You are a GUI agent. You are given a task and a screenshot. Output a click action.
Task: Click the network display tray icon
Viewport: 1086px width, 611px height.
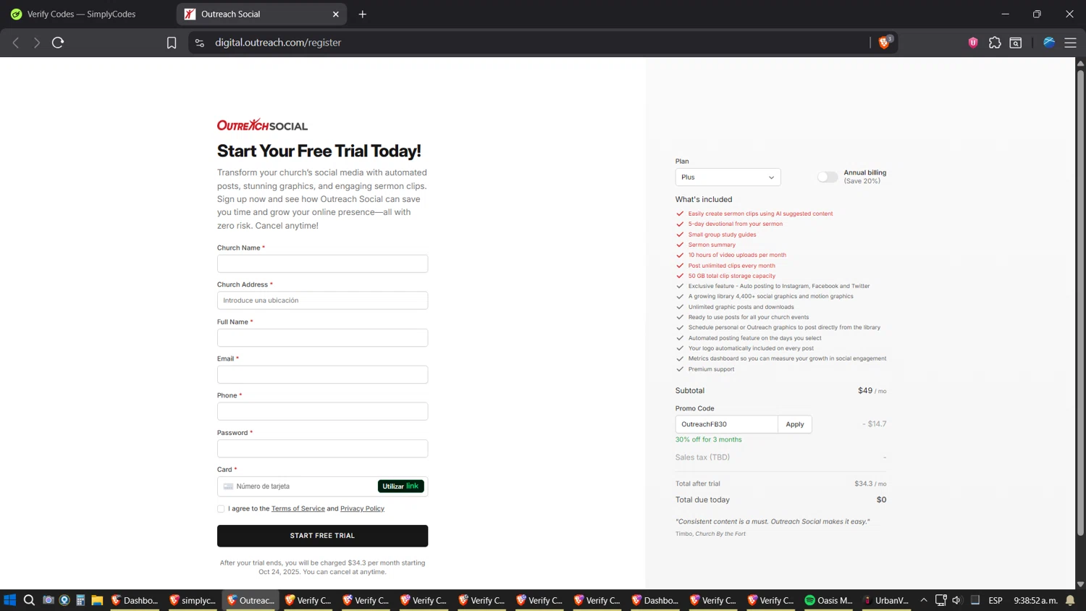click(x=940, y=600)
